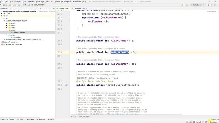Open the Event Log
The height and width of the screenshot is (123, 219).
point(215,120)
